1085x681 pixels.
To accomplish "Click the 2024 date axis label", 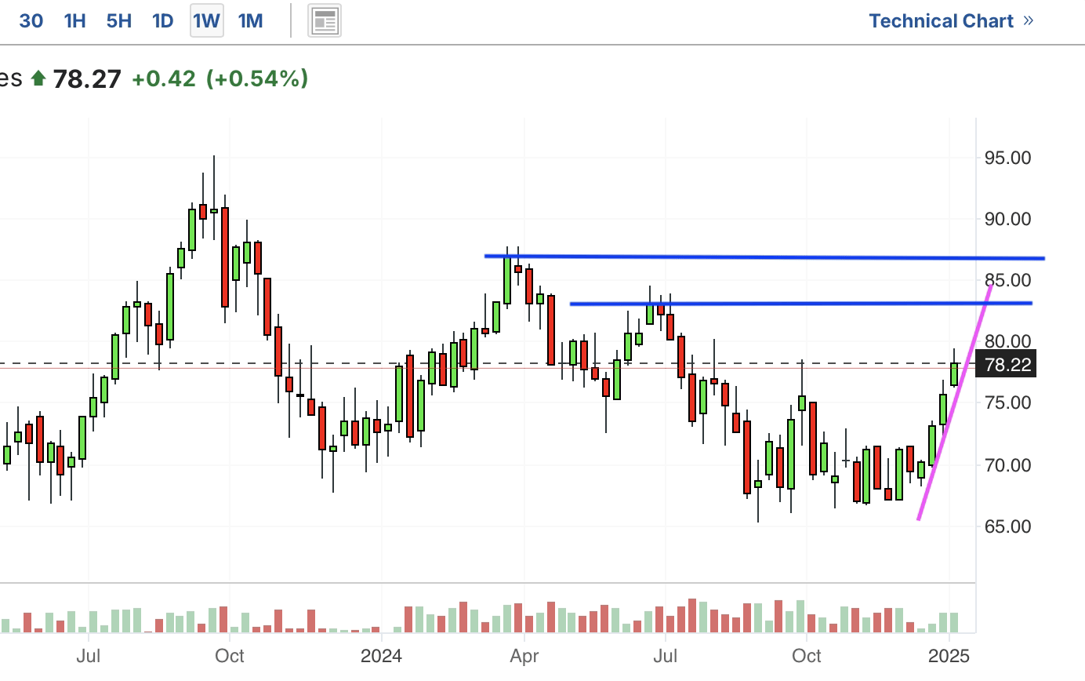I will point(381,655).
